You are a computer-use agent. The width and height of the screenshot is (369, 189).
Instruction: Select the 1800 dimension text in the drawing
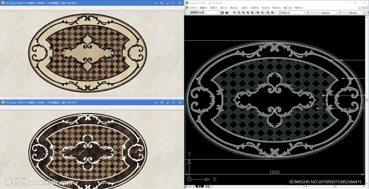click(x=274, y=172)
